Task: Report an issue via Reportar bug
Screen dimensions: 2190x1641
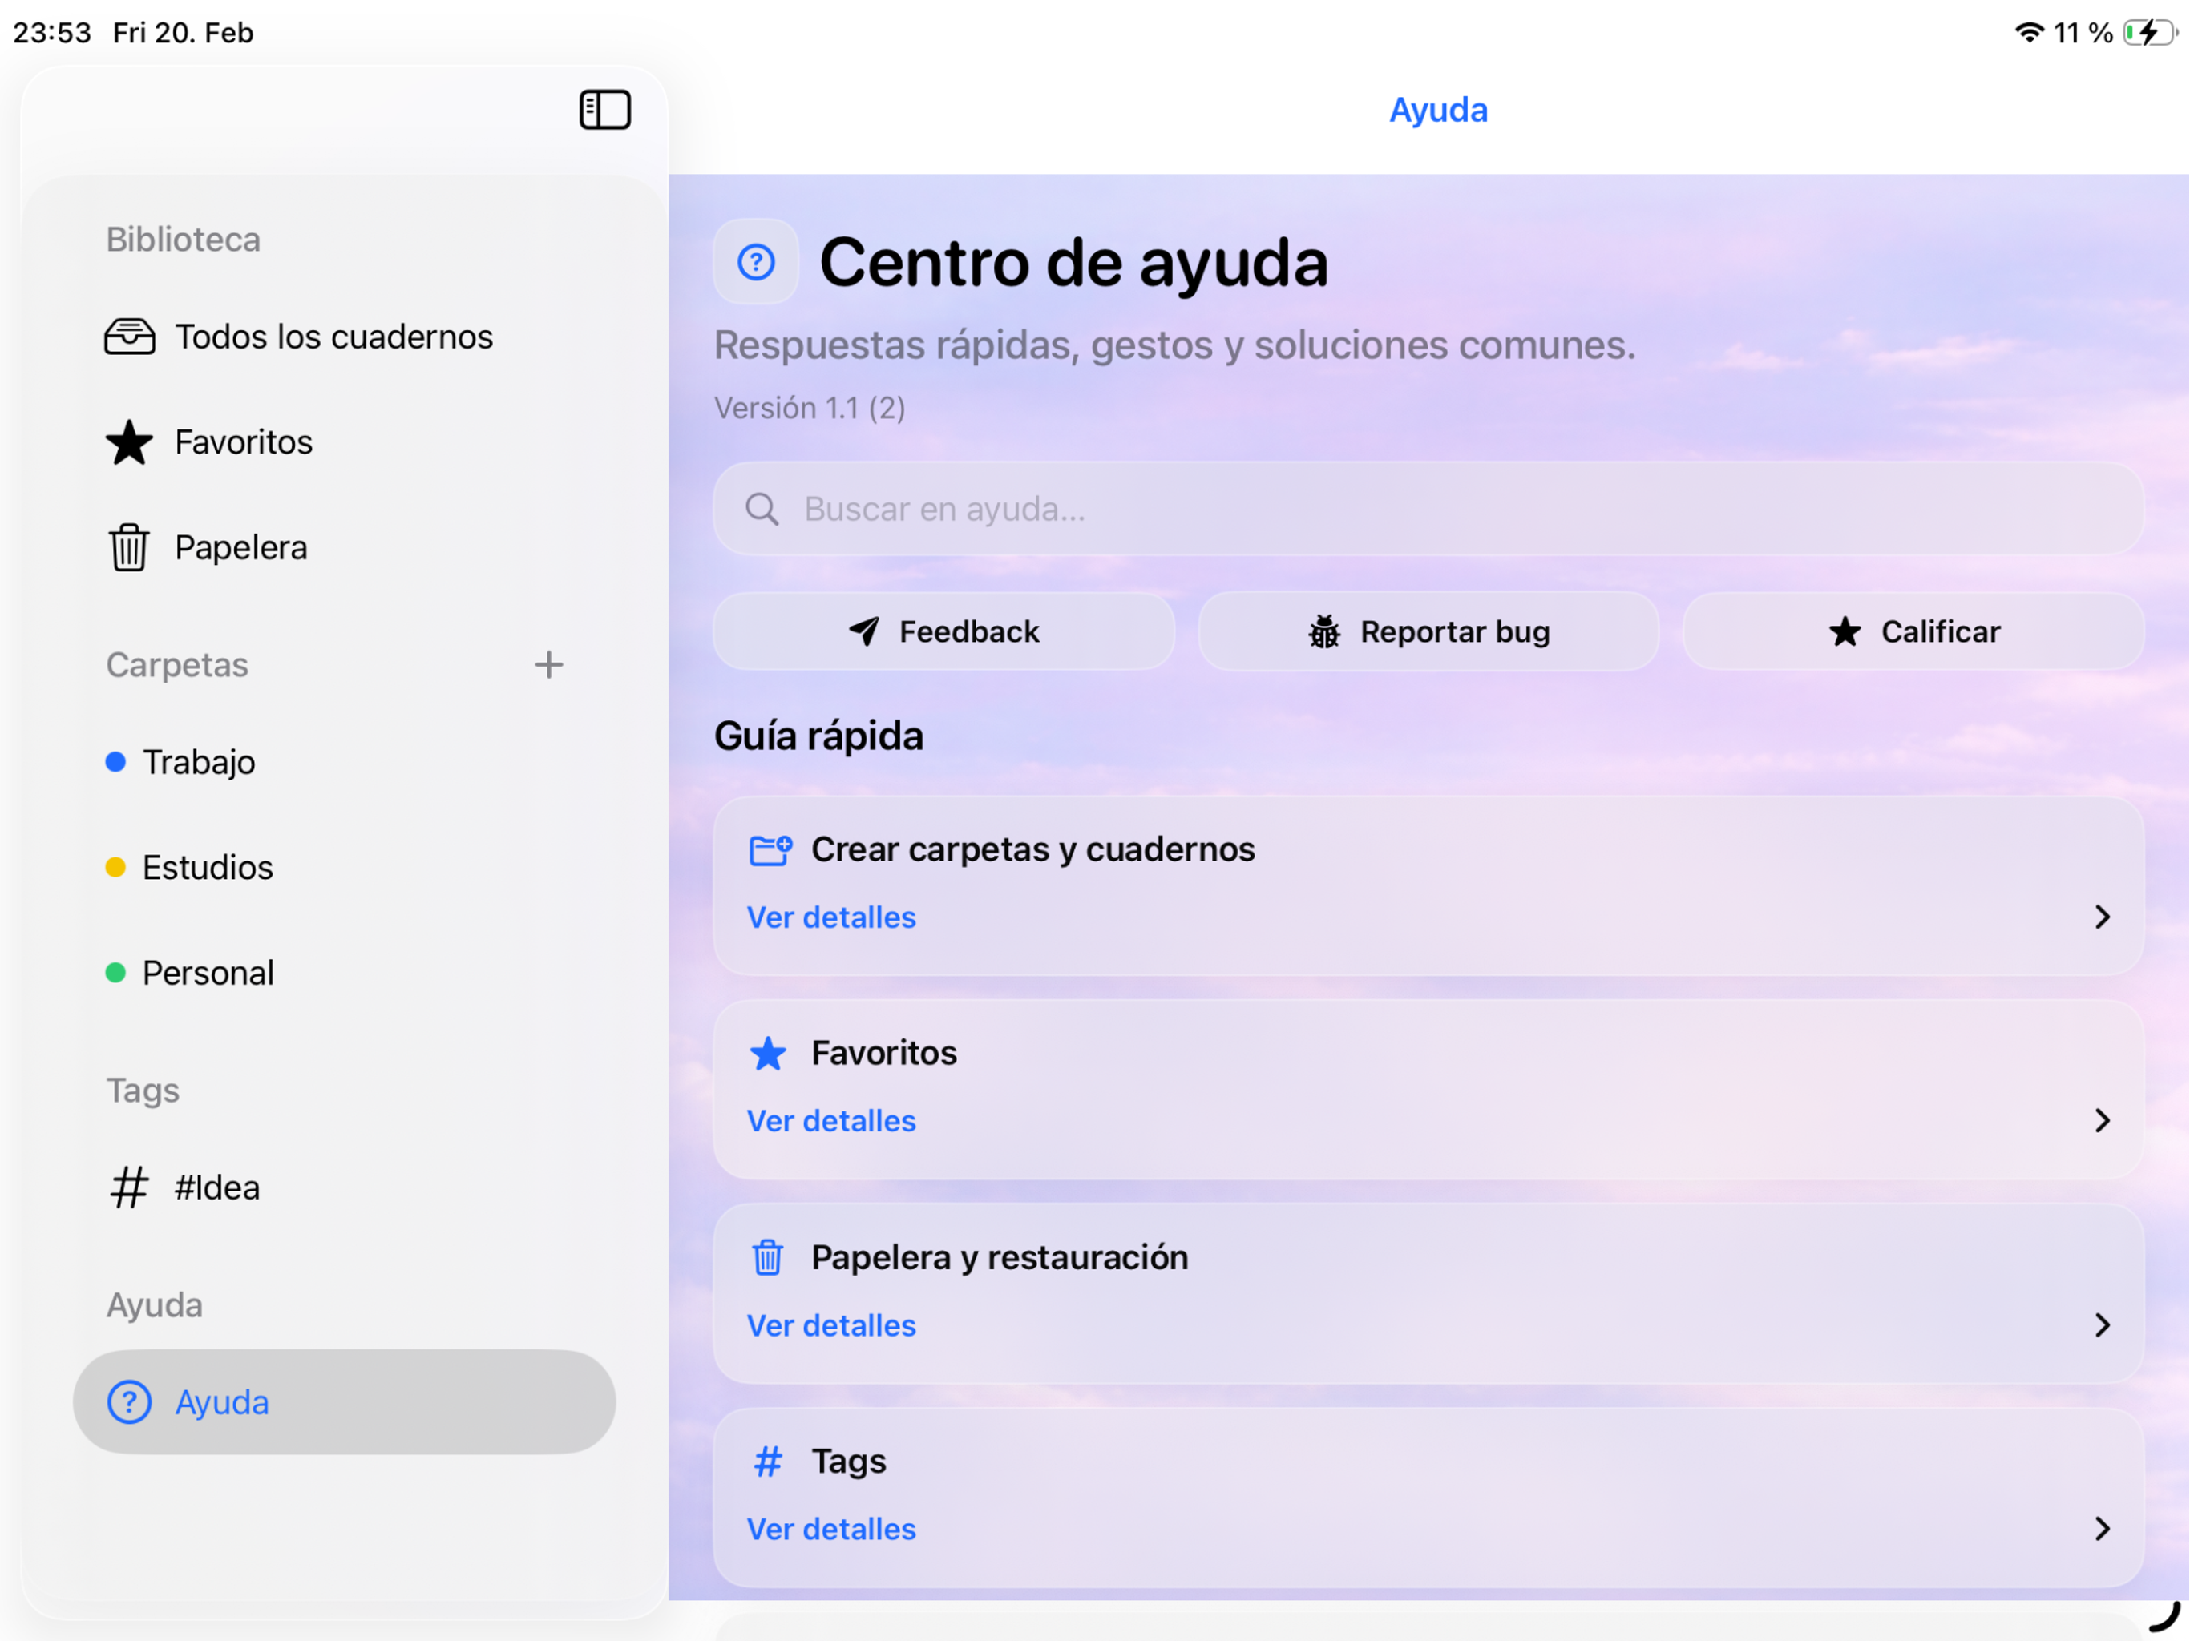Action: point(1428,631)
